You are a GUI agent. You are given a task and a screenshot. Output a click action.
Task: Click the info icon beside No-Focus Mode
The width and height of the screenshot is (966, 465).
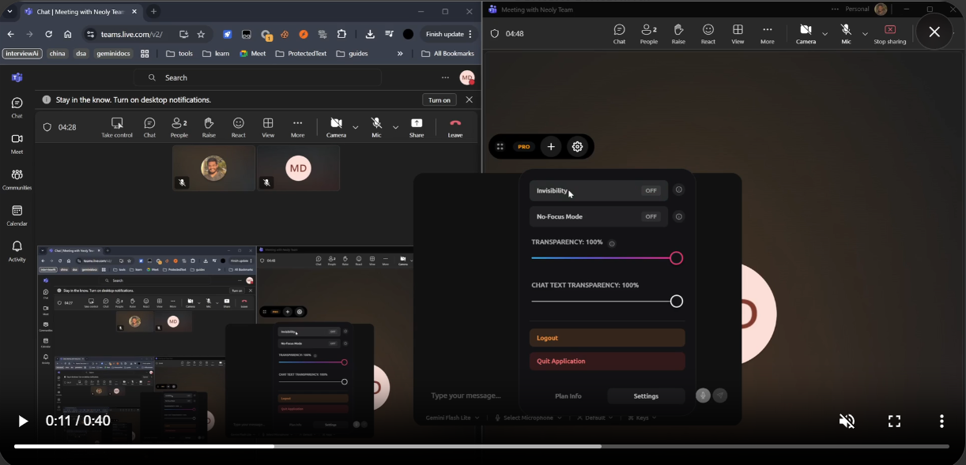(678, 216)
